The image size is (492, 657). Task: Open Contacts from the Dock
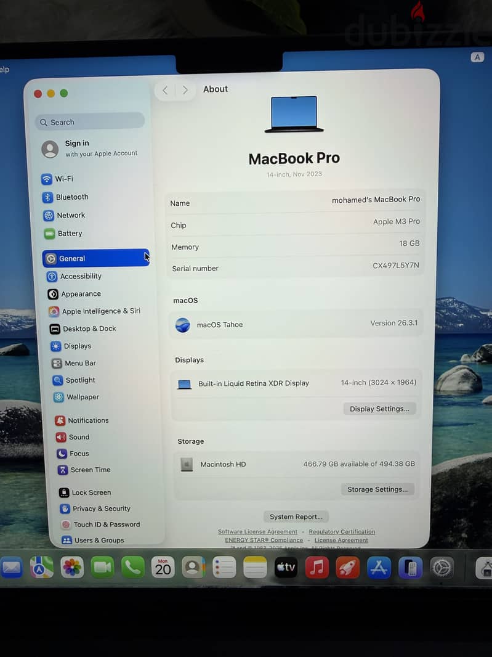pyautogui.click(x=193, y=568)
